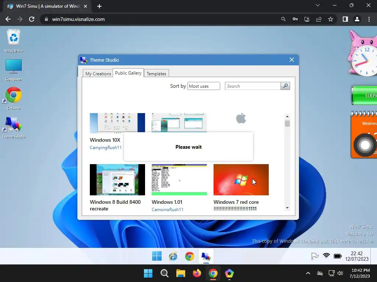Click the install app icon in address bar

point(307,19)
